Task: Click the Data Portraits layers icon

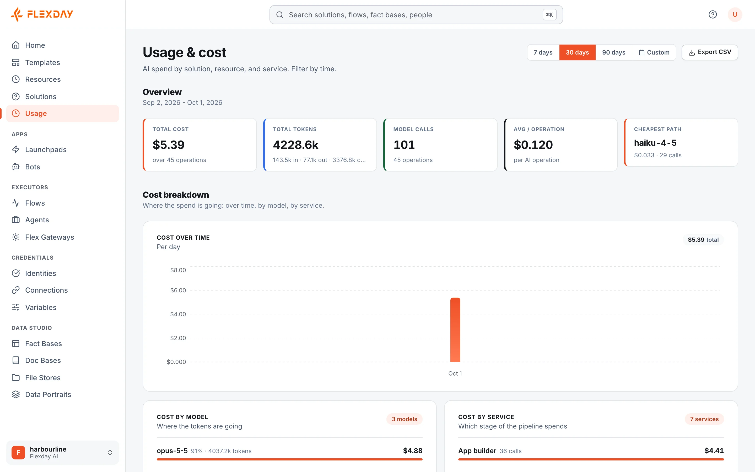Action: [x=16, y=394]
